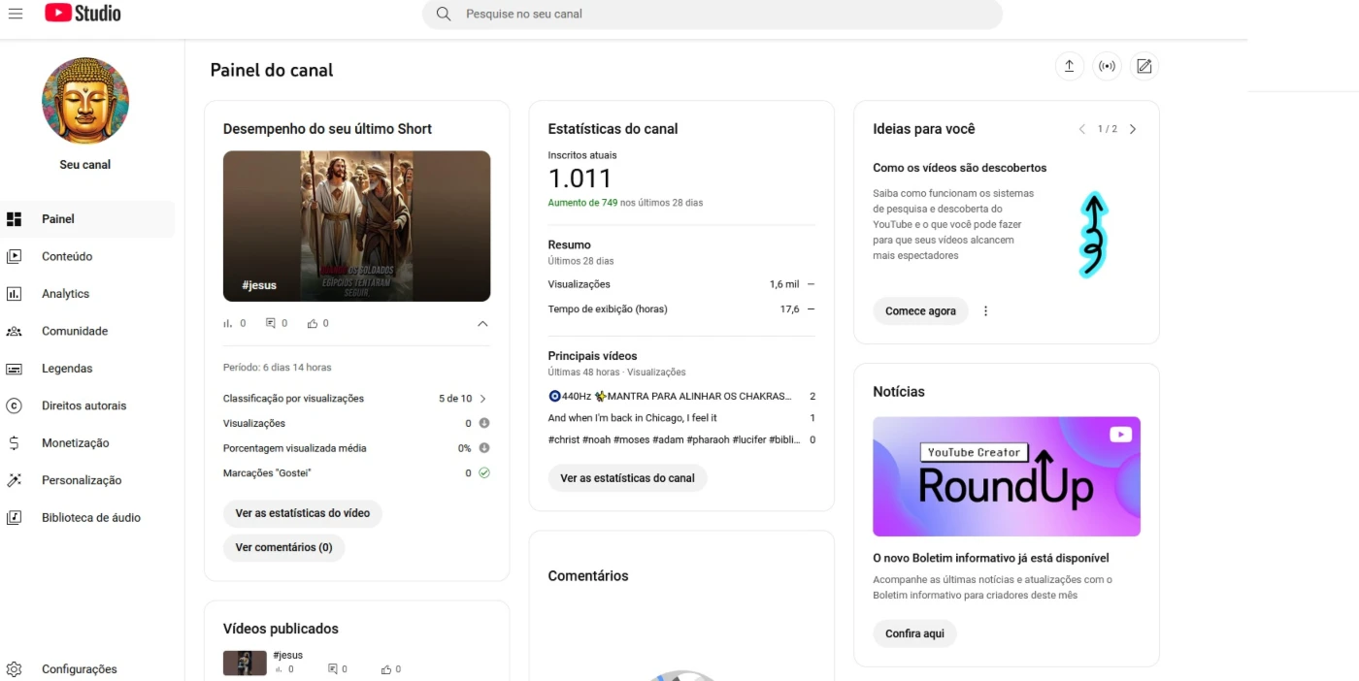
Task: Open Conteúdo in the sidebar
Action: tap(87, 256)
